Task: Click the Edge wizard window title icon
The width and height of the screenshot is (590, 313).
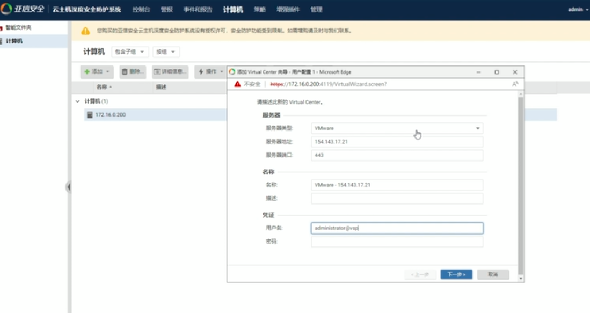Action: pos(232,72)
